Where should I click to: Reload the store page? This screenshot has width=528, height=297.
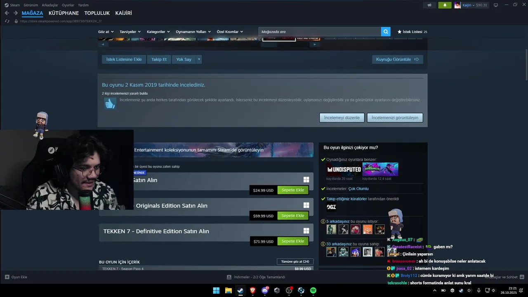7,21
